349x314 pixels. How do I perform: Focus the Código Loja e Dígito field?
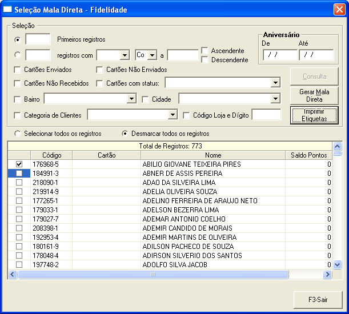point(266,115)
